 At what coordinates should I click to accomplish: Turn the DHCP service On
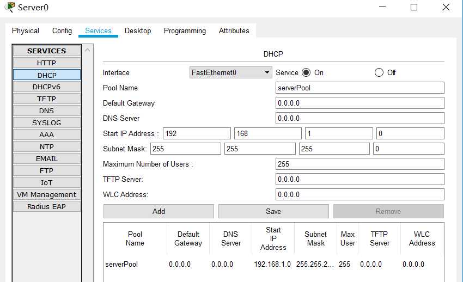(306, 72)
